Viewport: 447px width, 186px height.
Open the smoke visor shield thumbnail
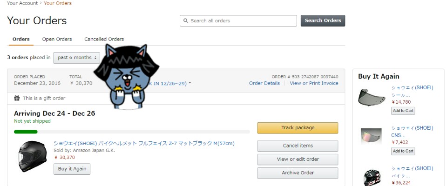pos(372,97)
